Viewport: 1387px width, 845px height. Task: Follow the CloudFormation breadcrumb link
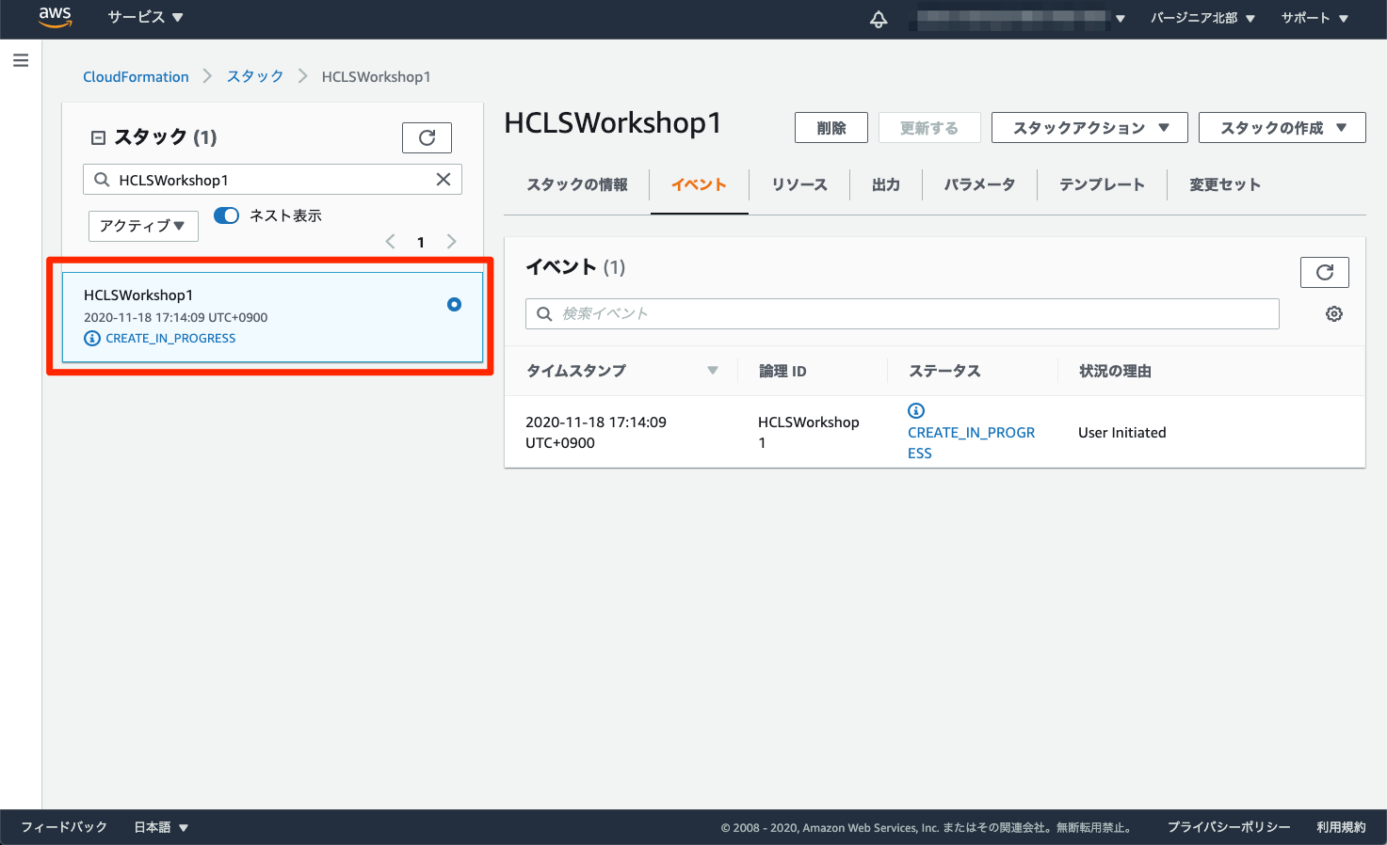coord(136,77)
